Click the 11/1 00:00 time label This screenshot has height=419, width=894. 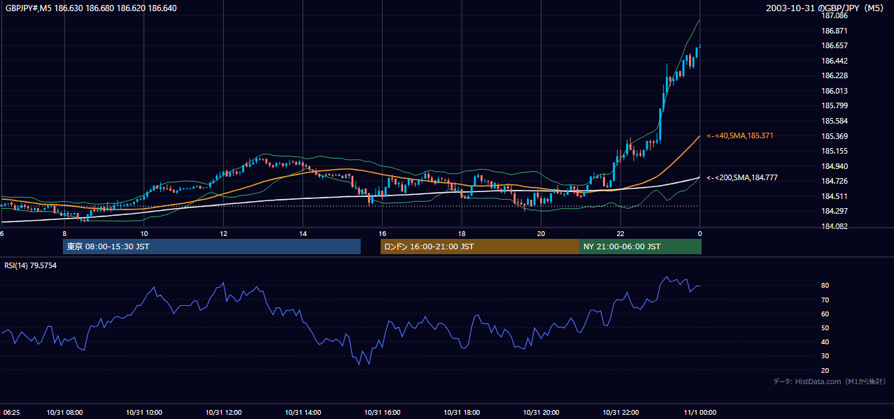[700, 413]
